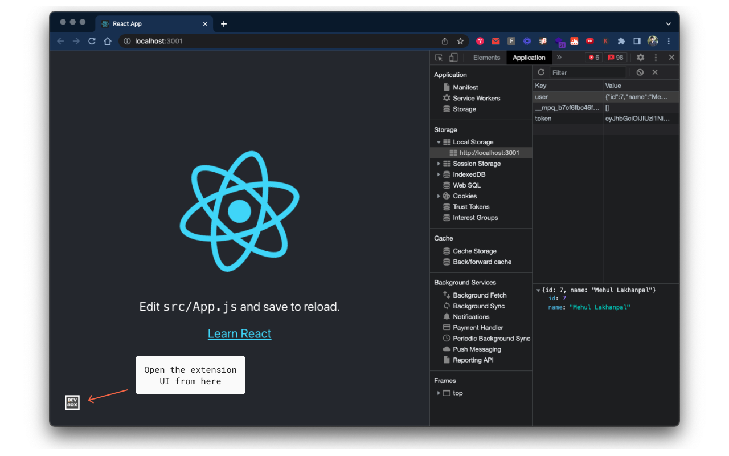Bookmark this page with the star

point(460,41)
